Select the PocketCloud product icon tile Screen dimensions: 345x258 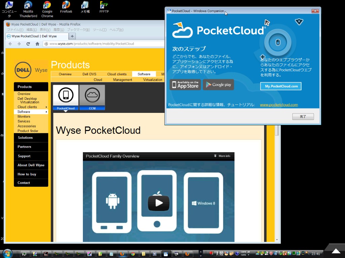(66, 97)
